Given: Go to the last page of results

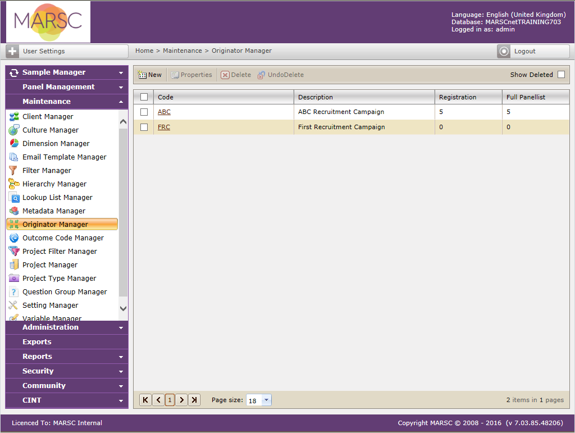Looking at the screenshot, I should click(x=194, y=400).
